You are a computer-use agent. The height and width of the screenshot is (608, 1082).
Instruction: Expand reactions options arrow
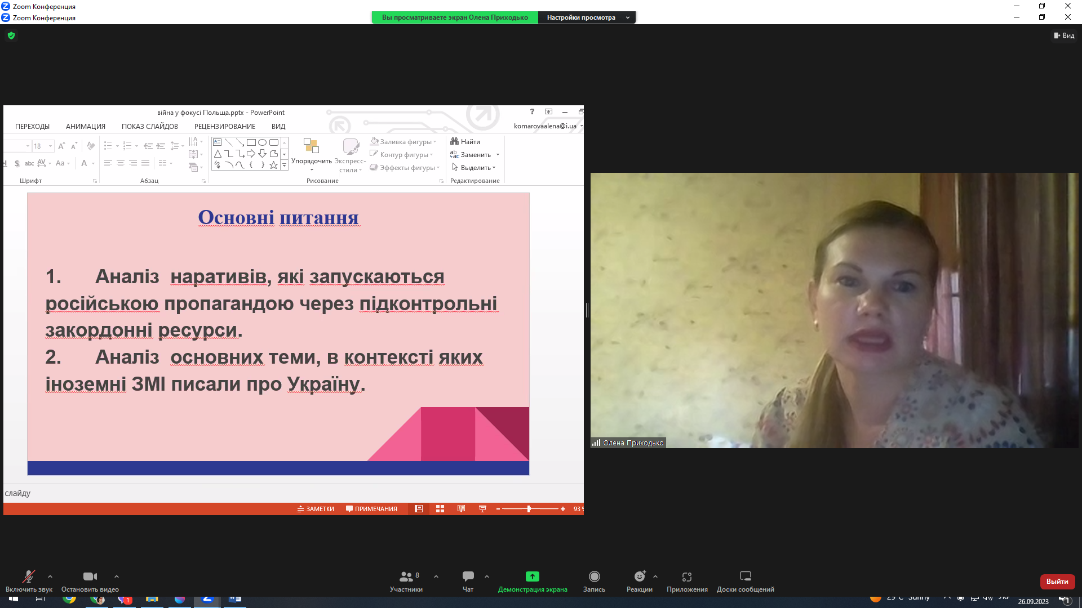click(655, 576)
